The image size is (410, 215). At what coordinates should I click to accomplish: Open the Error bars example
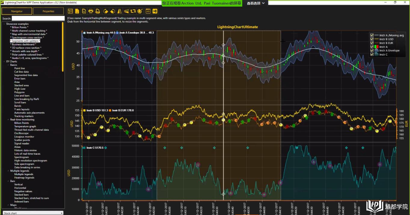pos(20,79)
